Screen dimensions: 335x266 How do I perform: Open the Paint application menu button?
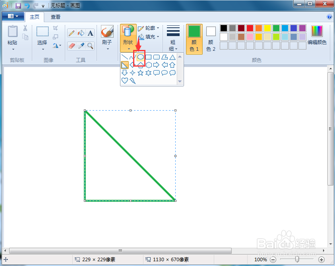[13, 16]
